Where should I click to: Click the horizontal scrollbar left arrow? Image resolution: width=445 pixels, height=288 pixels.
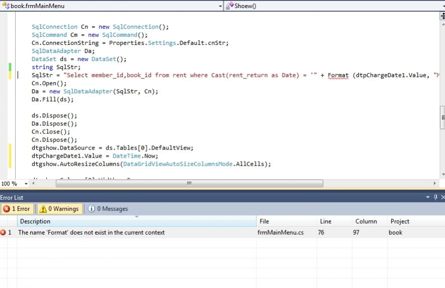(33, 184)
